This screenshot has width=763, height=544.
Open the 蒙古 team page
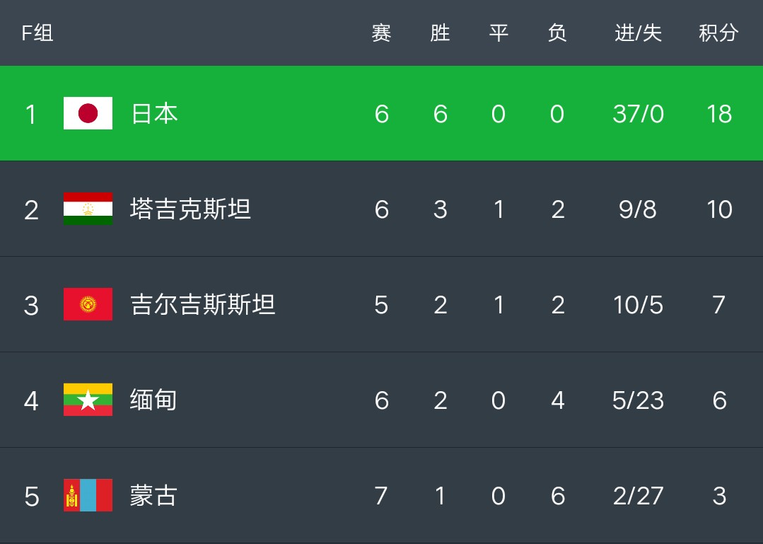pos(153,495)
